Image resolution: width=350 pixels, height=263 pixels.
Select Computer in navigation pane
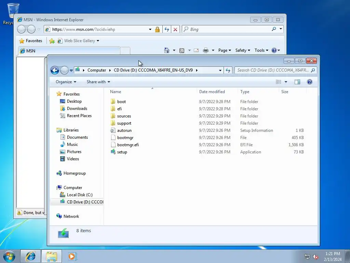click(73, 187)
